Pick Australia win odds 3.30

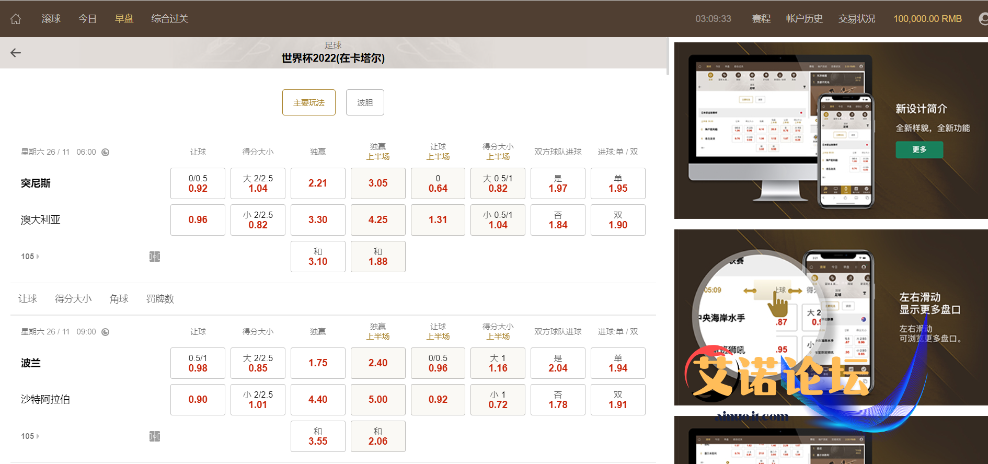(x=318, y=220)
